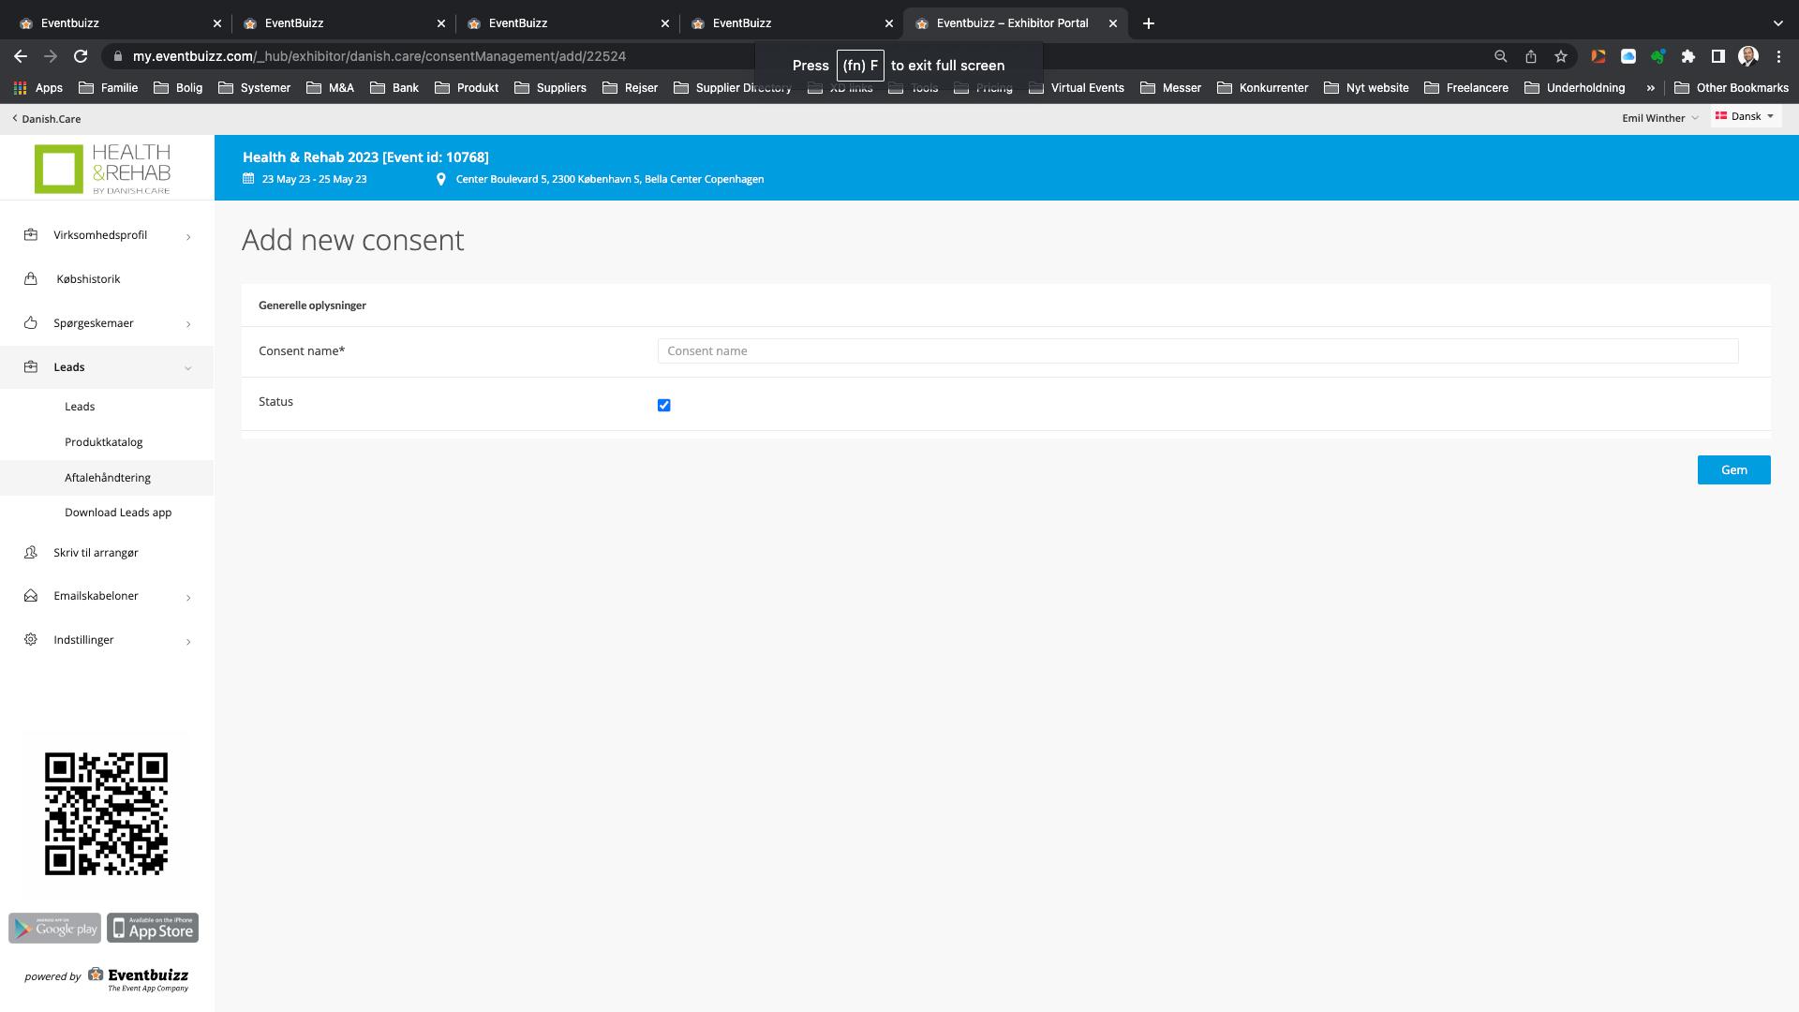Expand the Virksomhedsprofil submenu chevron
This screenshot has width=1799, height=1012.
click(x=188, y=236)
